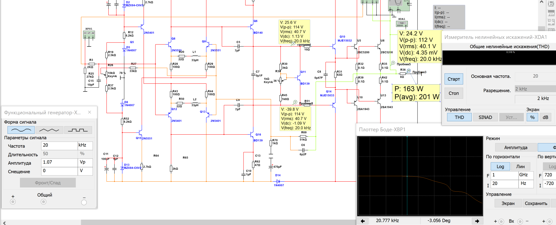Click Bode plotter Вх minus terminal
Image resolution: width=556 pixels, height=225 pixels.
tap(520, 221)
